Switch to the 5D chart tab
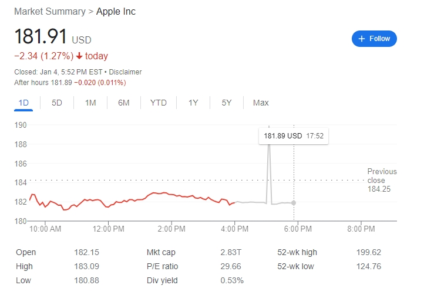The height and width of the screenshot is (292, 424). point(57,103)
